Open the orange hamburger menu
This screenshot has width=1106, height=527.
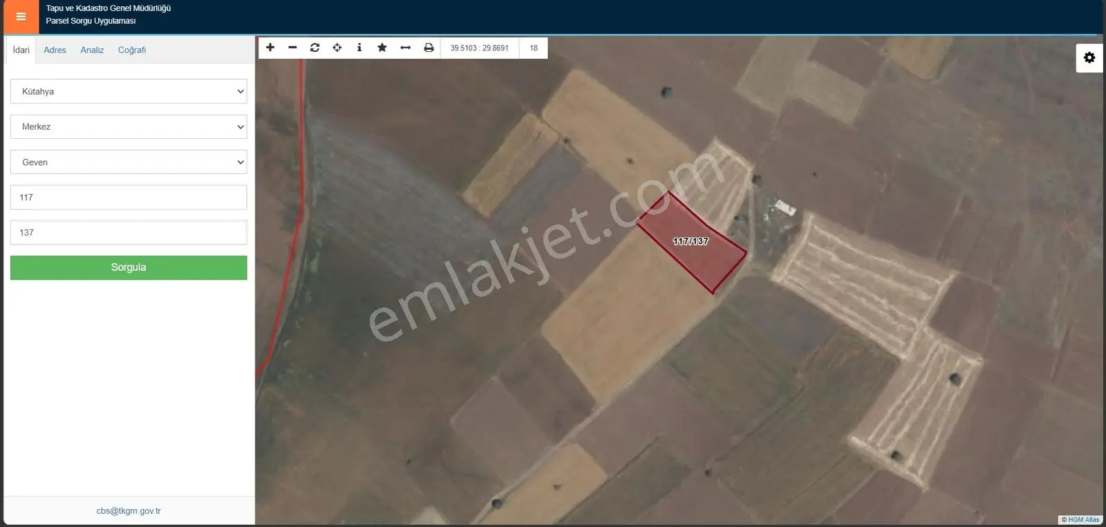tap(21, 17)
